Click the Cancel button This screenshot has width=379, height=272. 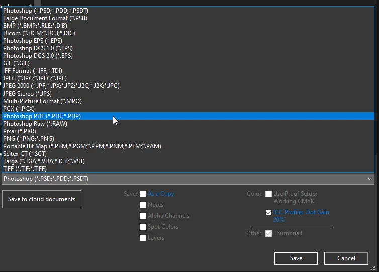[346, 258]
